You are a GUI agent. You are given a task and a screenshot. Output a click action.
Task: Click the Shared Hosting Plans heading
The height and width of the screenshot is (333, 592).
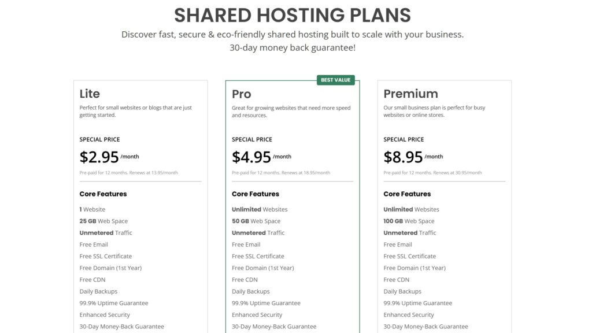coord(293,15)
